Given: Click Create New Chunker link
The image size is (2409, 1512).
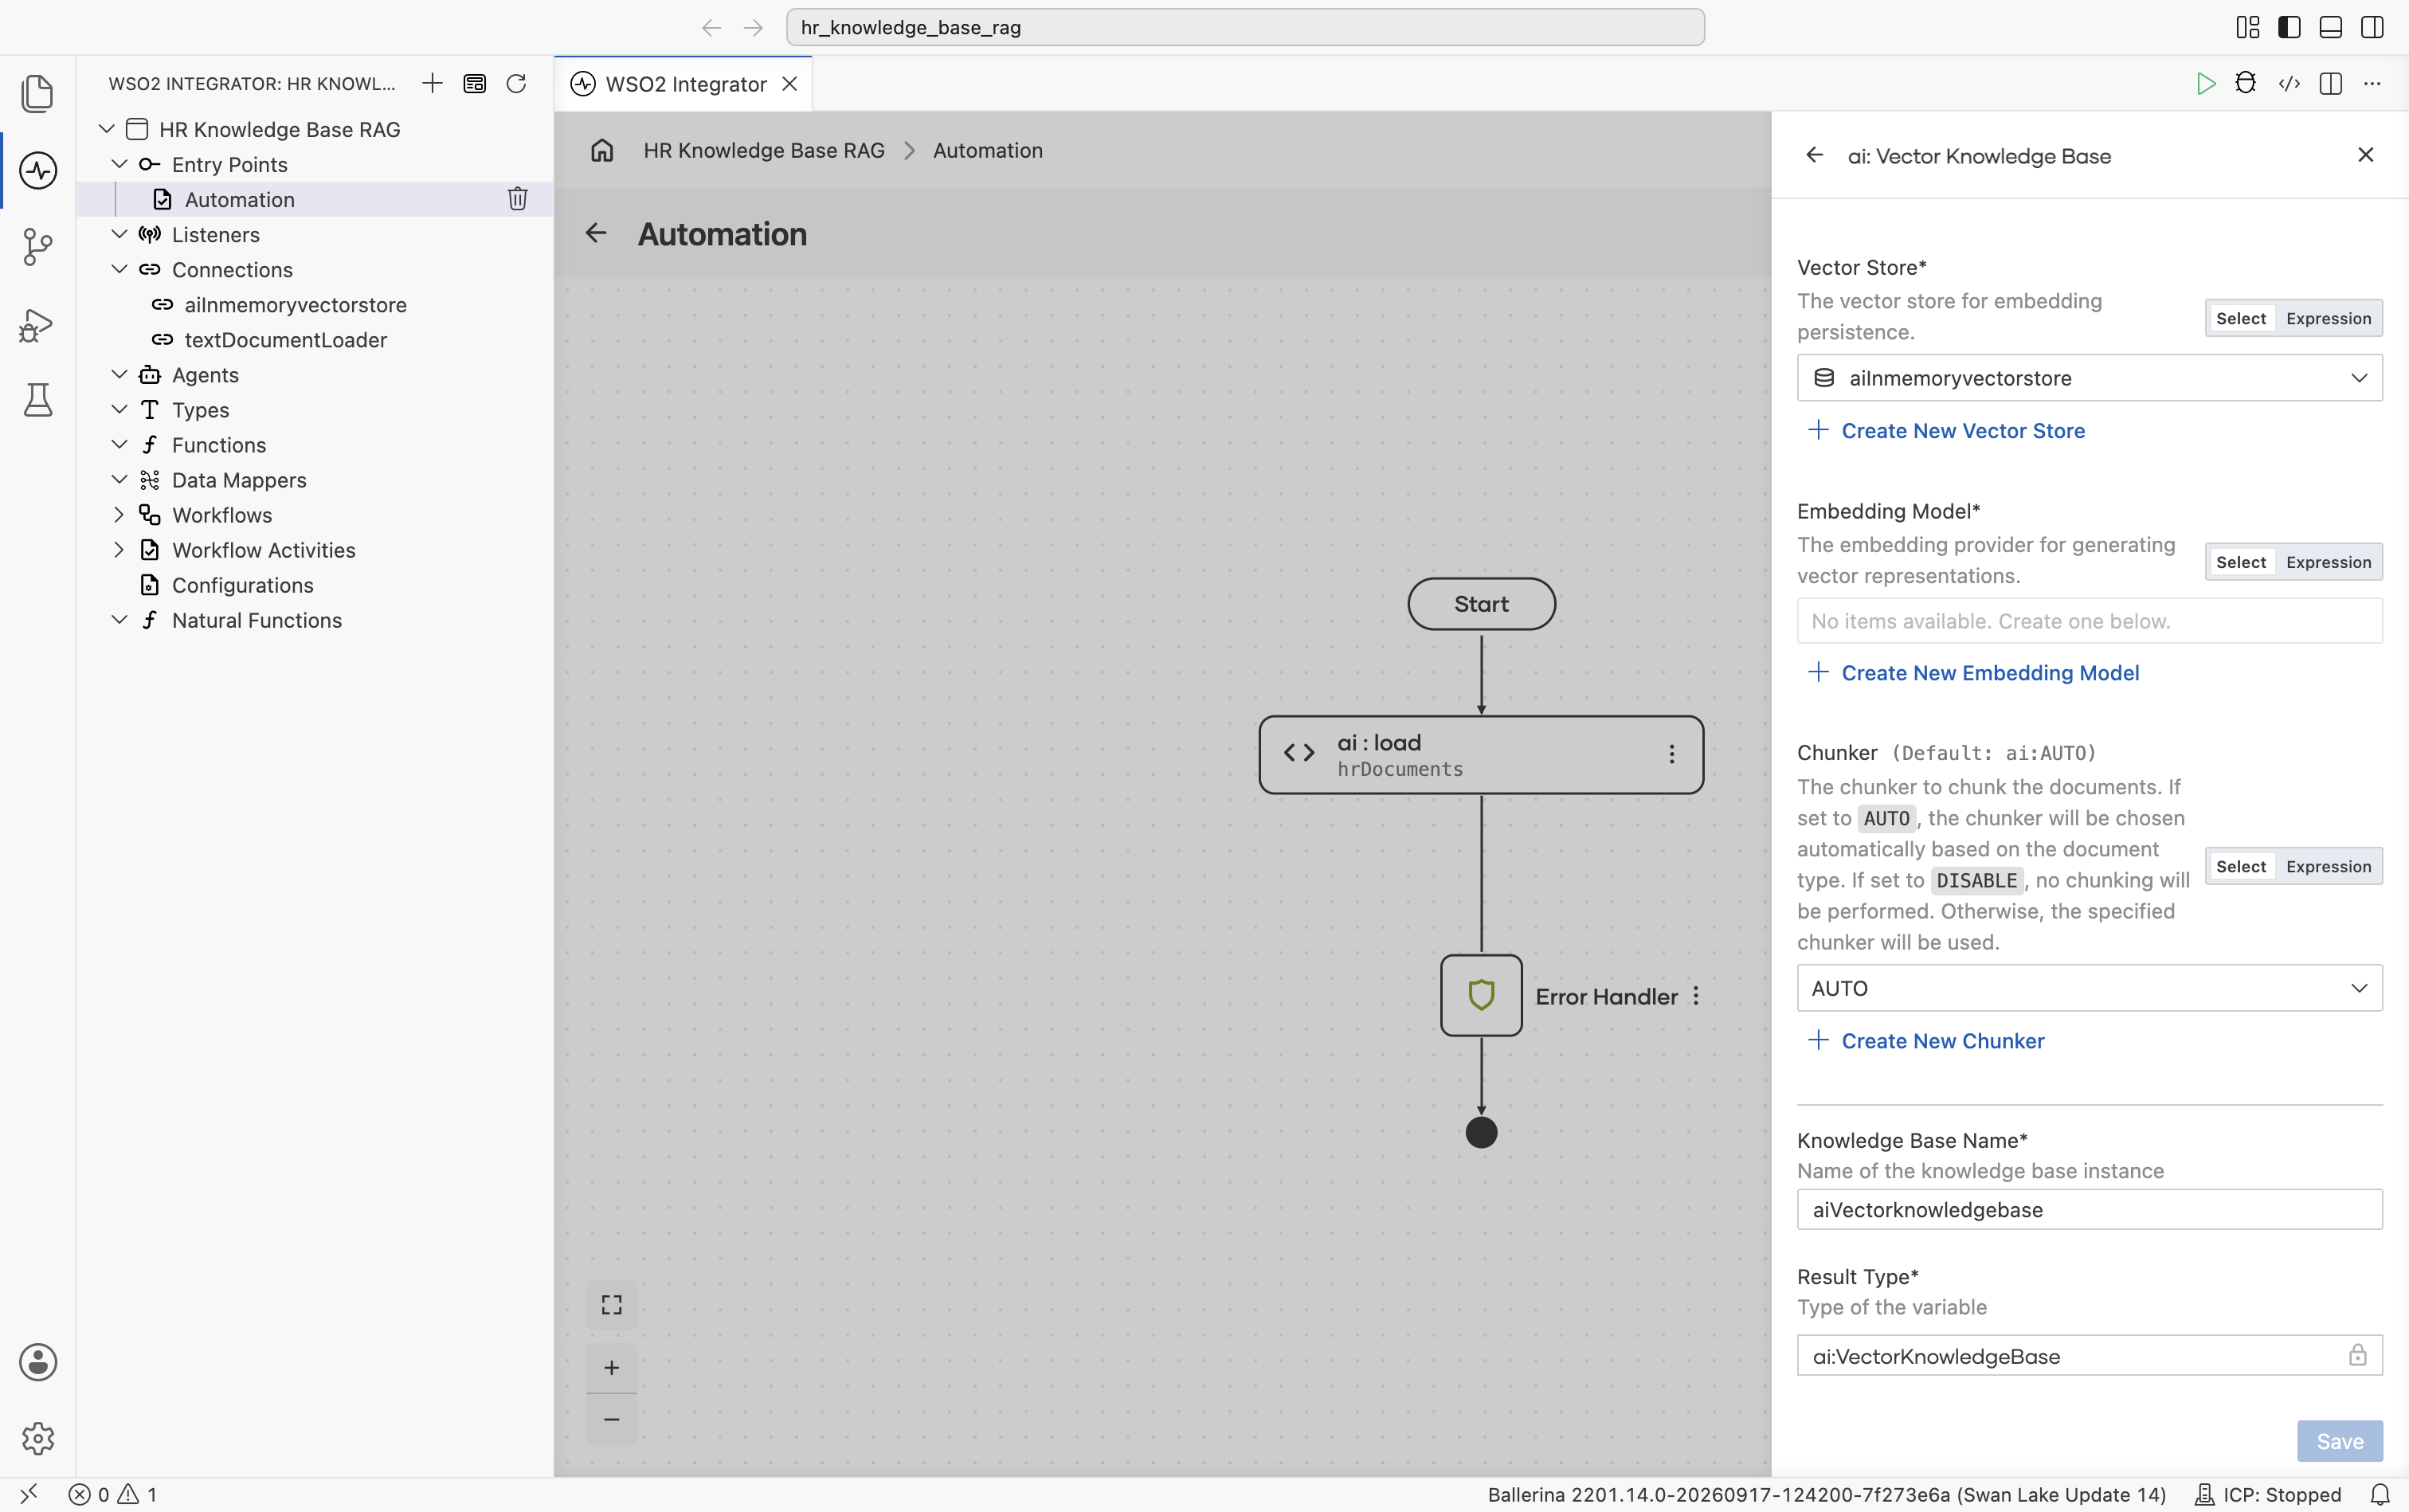Looking at the screenshot, I should pyautogui.click(x=1926, y=1041).
